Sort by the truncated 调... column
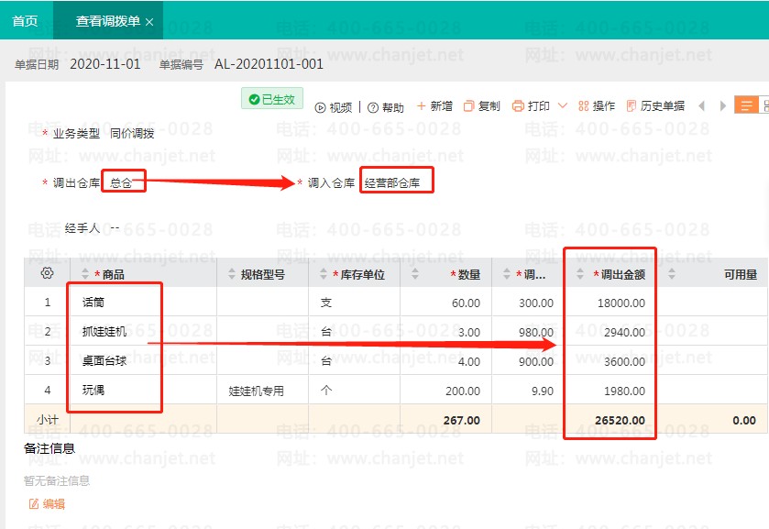Screen dimensions: 769x529 point(507,274)
